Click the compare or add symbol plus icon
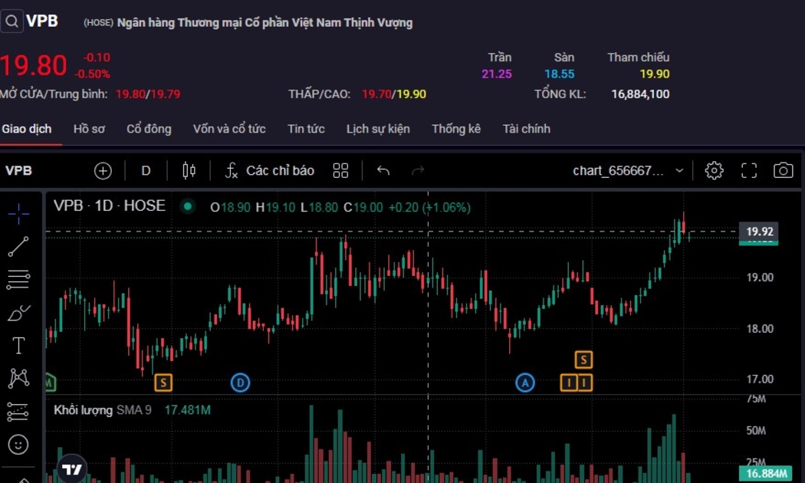This screenshot has width=805, height=483. (x=103, y=171)
